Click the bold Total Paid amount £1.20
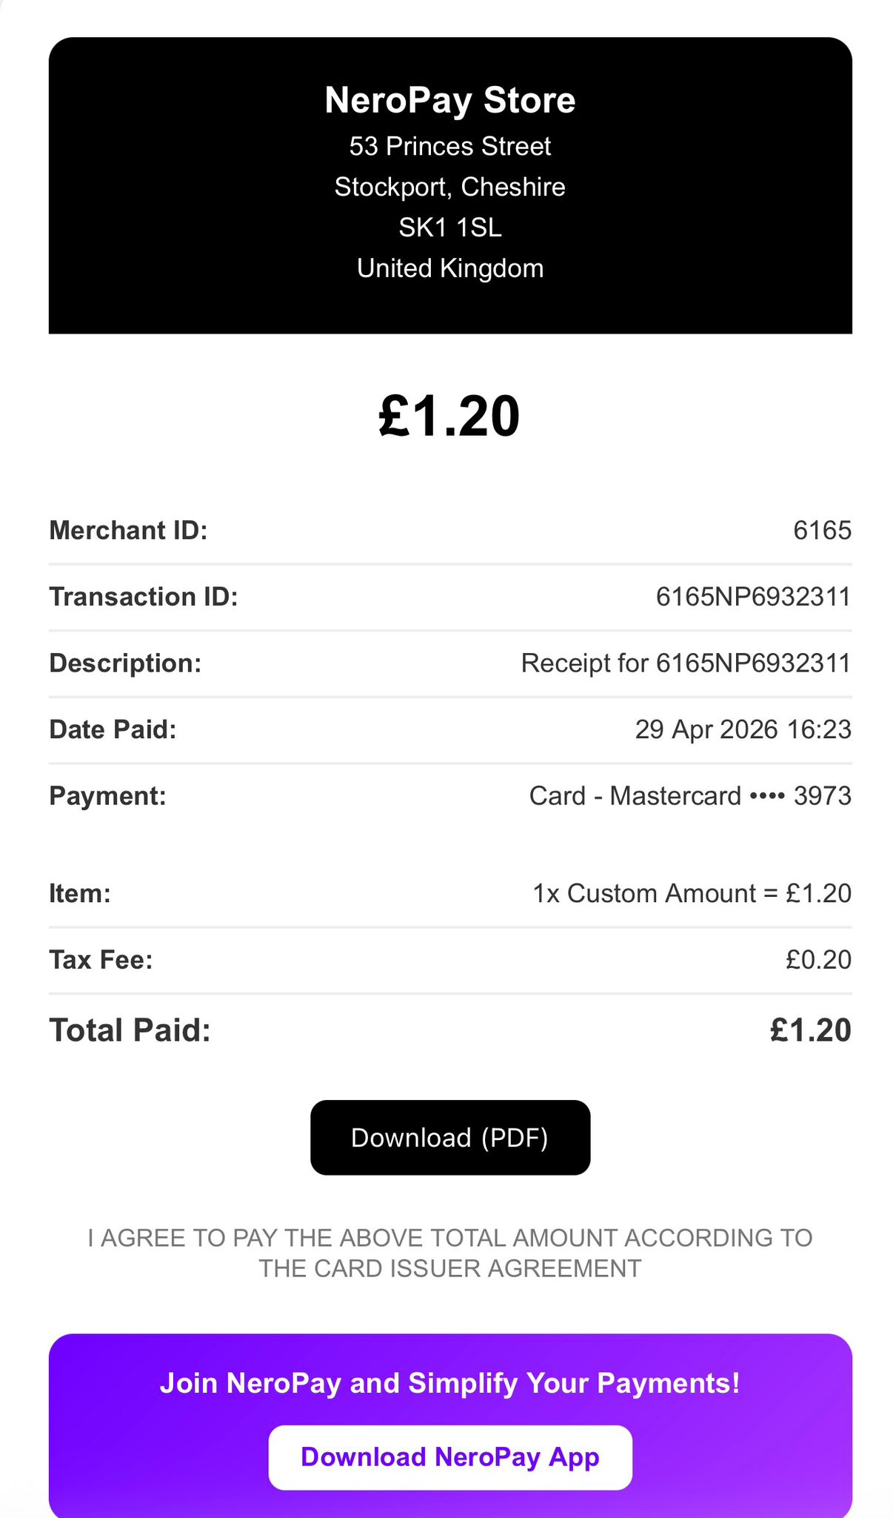The height and width of the screenshot is (1518, 893). [x=810, y=1031]
